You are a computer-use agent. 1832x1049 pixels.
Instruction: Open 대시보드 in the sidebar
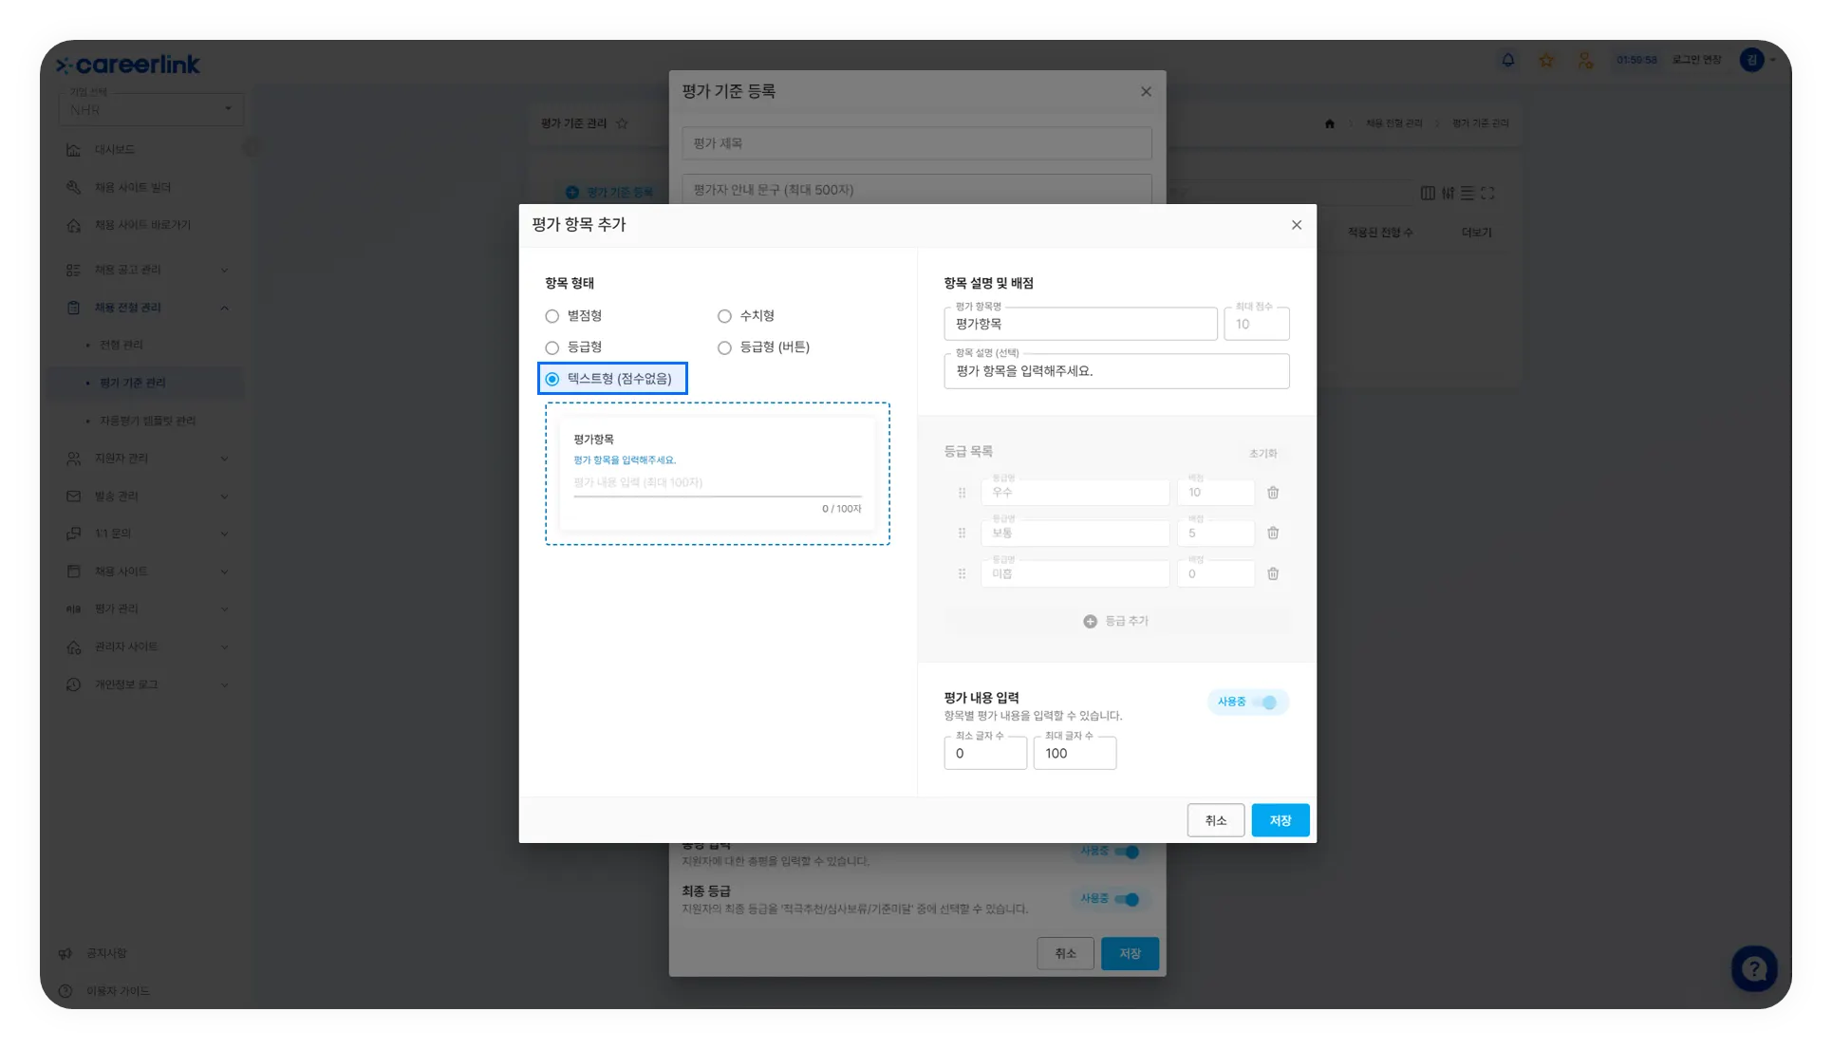[114, 150]
